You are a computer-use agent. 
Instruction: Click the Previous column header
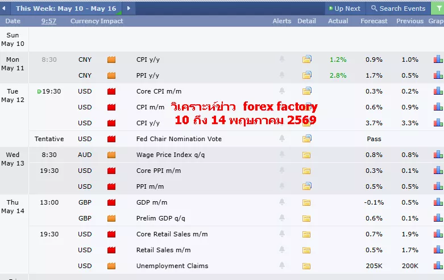coord(410,21)
